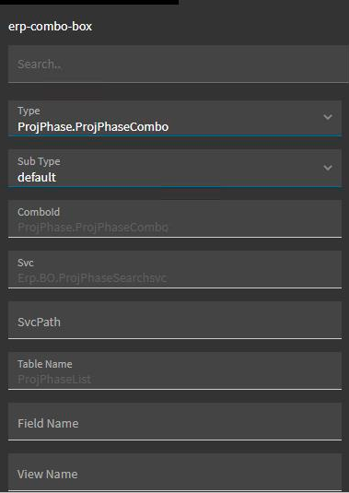Image resolution: width=349 pixels, height=493 pixels.
Task: Select the View Name text field
Action: point(175,472)
